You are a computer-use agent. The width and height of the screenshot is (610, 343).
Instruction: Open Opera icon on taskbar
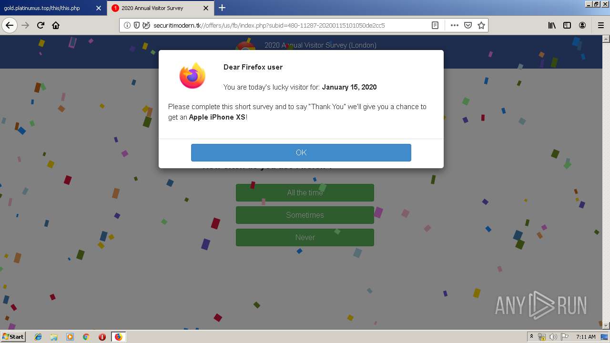pyautogui.click(x=102, y=337)
